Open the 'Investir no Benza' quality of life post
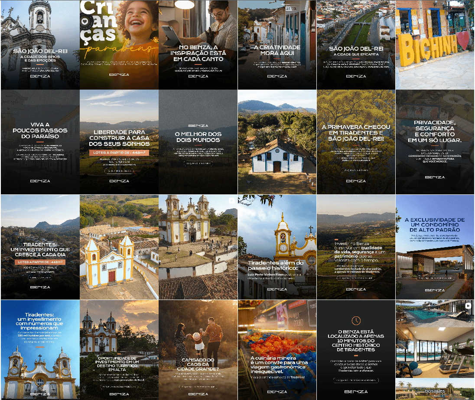The image size is (475, 400). [x=356, y=247]
